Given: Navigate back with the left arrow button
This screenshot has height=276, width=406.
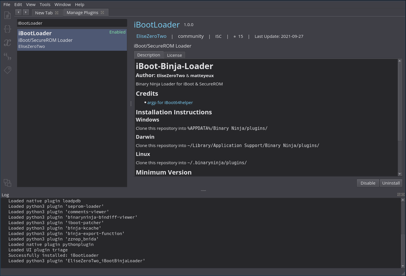Looking at the screenshot, I should tap(18, 12).
